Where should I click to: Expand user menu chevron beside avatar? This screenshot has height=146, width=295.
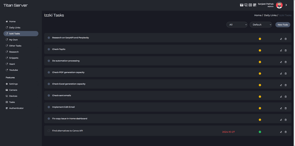[286, 5]
